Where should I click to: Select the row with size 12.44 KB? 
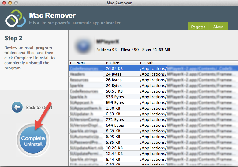pos(153,154)
